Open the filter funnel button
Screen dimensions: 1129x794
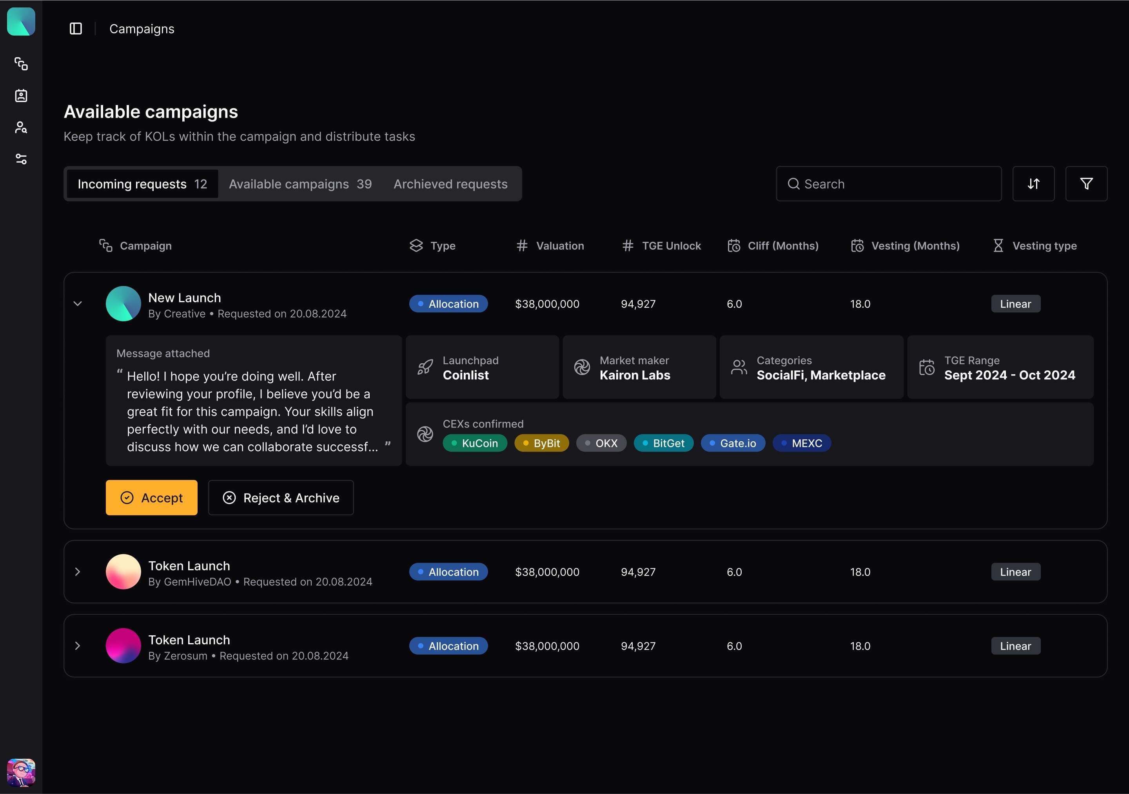[x=1086, y=183]
